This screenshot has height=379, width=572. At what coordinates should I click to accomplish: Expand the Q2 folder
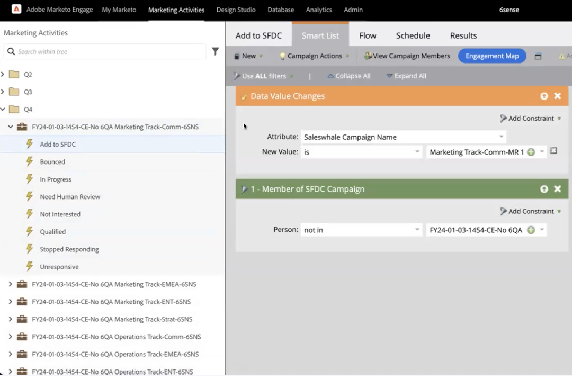coord(3,74)
